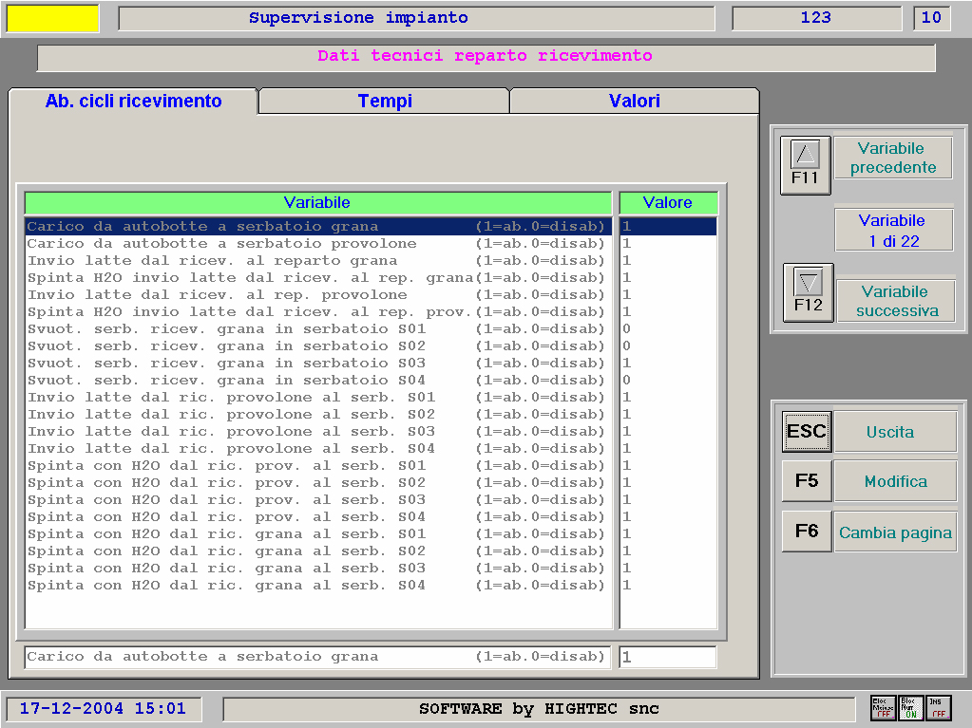The image size is (972, 728).
Task: Select row 'Spinta H2O invio latte... rep. prov.'
Action: tap(318, 312)
